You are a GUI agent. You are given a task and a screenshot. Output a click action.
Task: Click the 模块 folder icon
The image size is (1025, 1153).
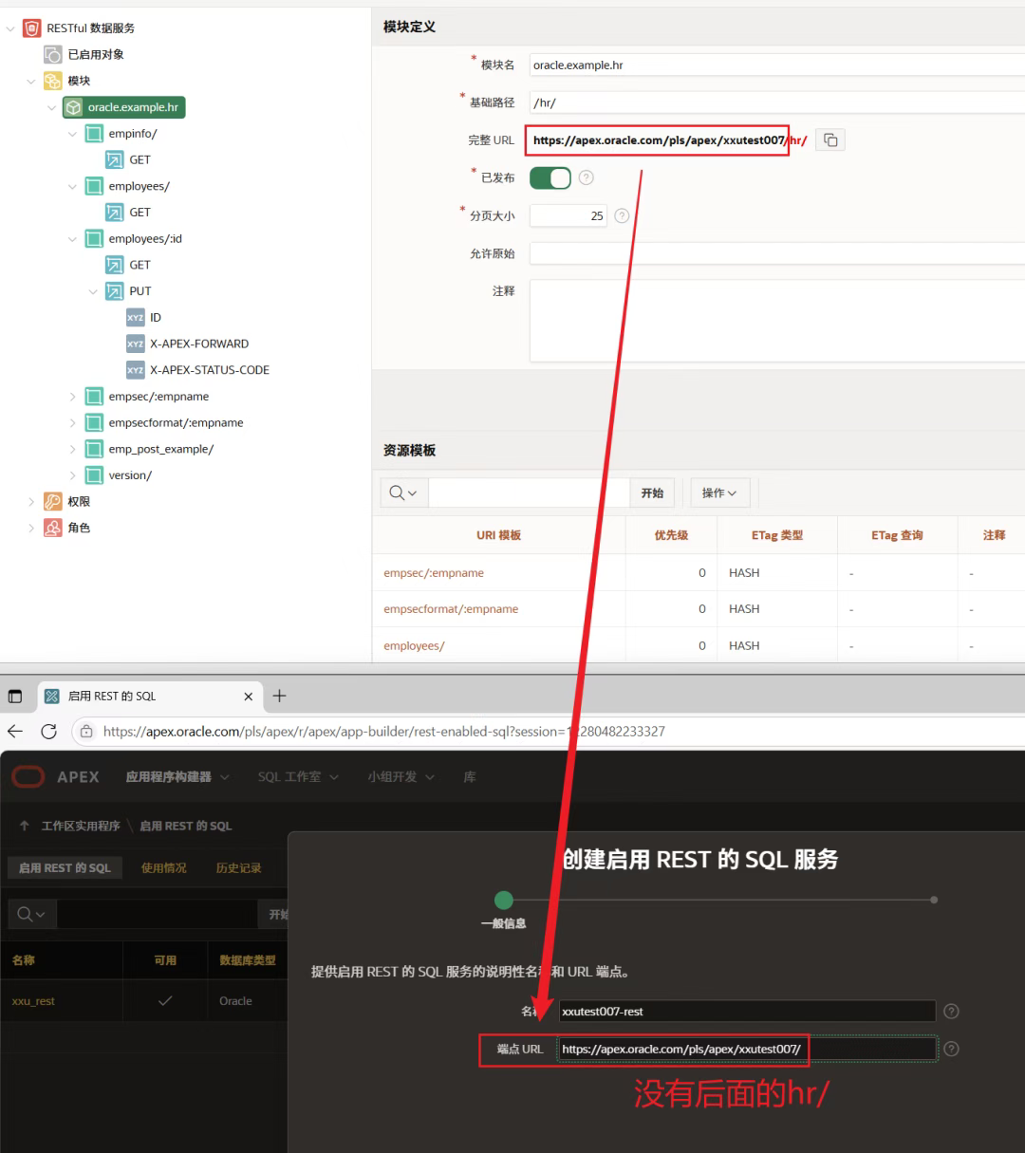53,81
